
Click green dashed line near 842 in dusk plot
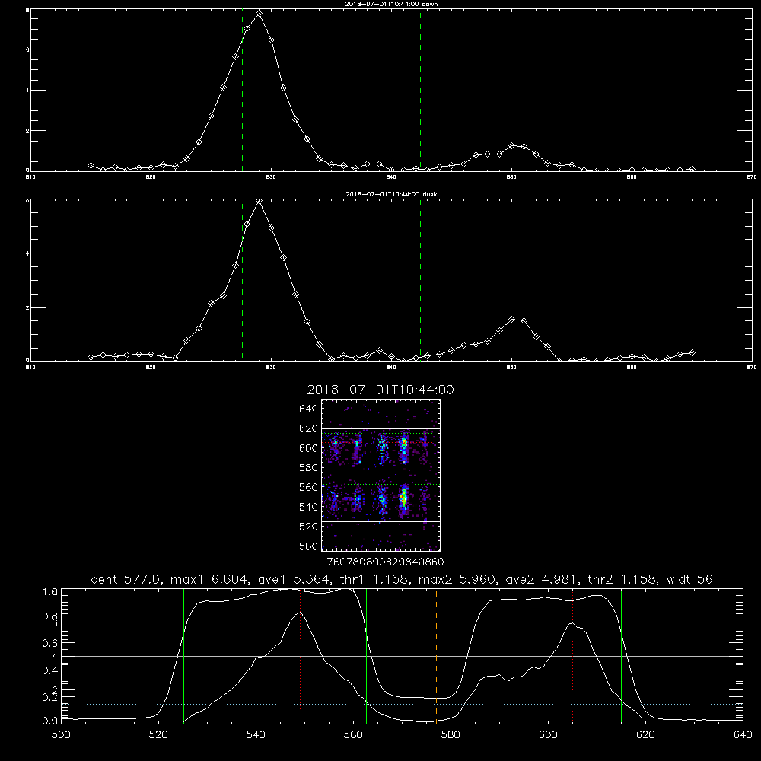click(420, 280)
